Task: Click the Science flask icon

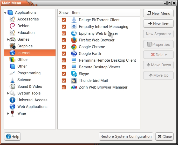Action: 12,80
